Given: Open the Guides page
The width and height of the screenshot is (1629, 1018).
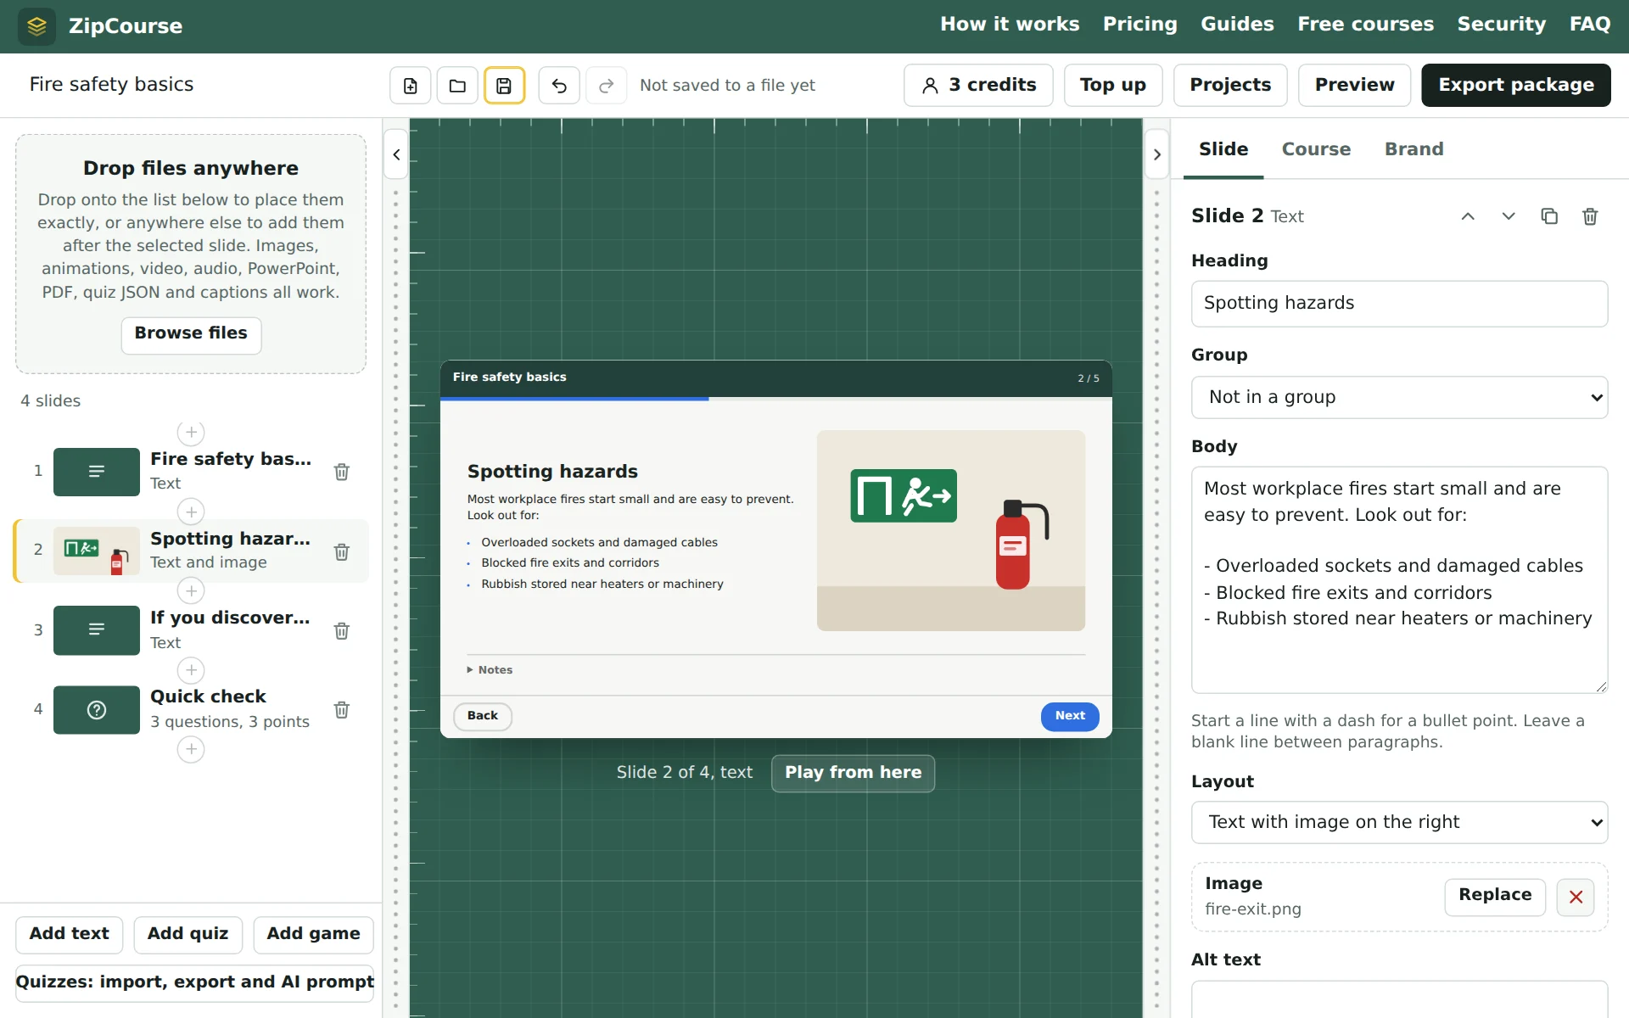Looking at the screenshot, I should (1237, 25).
